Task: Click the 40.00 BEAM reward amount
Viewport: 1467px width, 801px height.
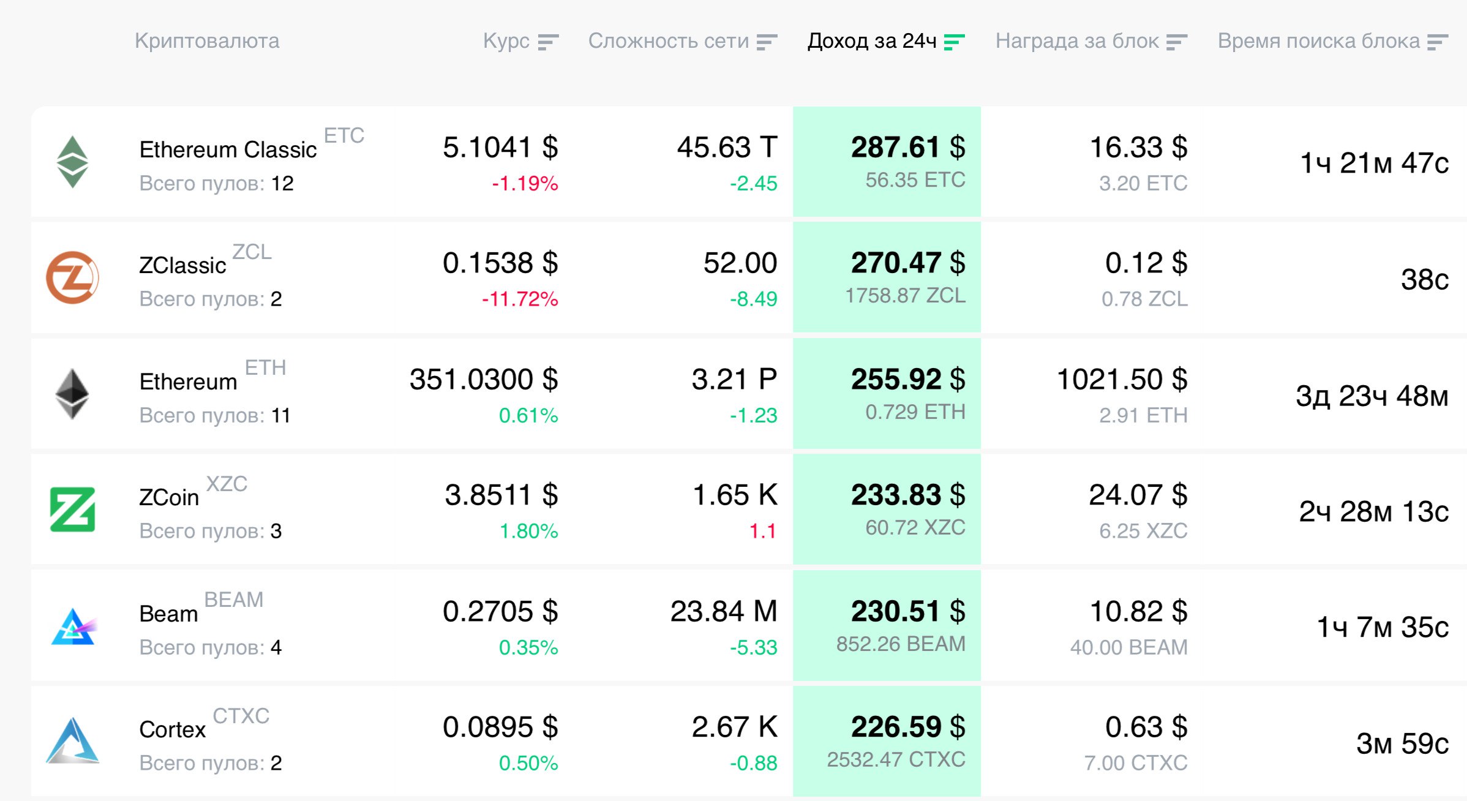Action: point(1128,648)
